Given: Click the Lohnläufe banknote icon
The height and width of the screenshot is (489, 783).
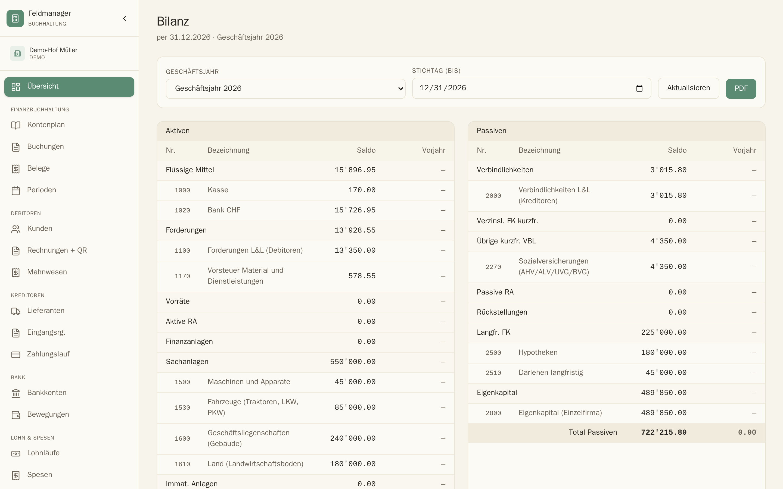Looking at the screenshot, I should tap(15, 453).
